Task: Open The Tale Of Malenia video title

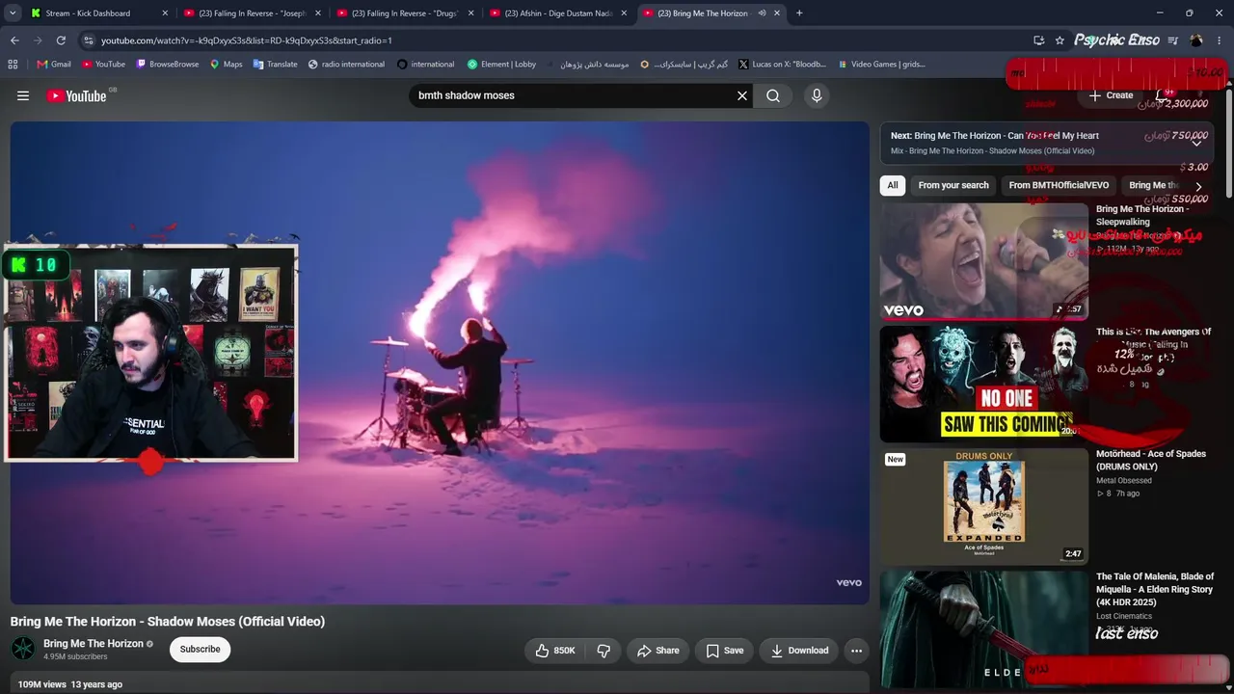Action: tap(1155, 589)
